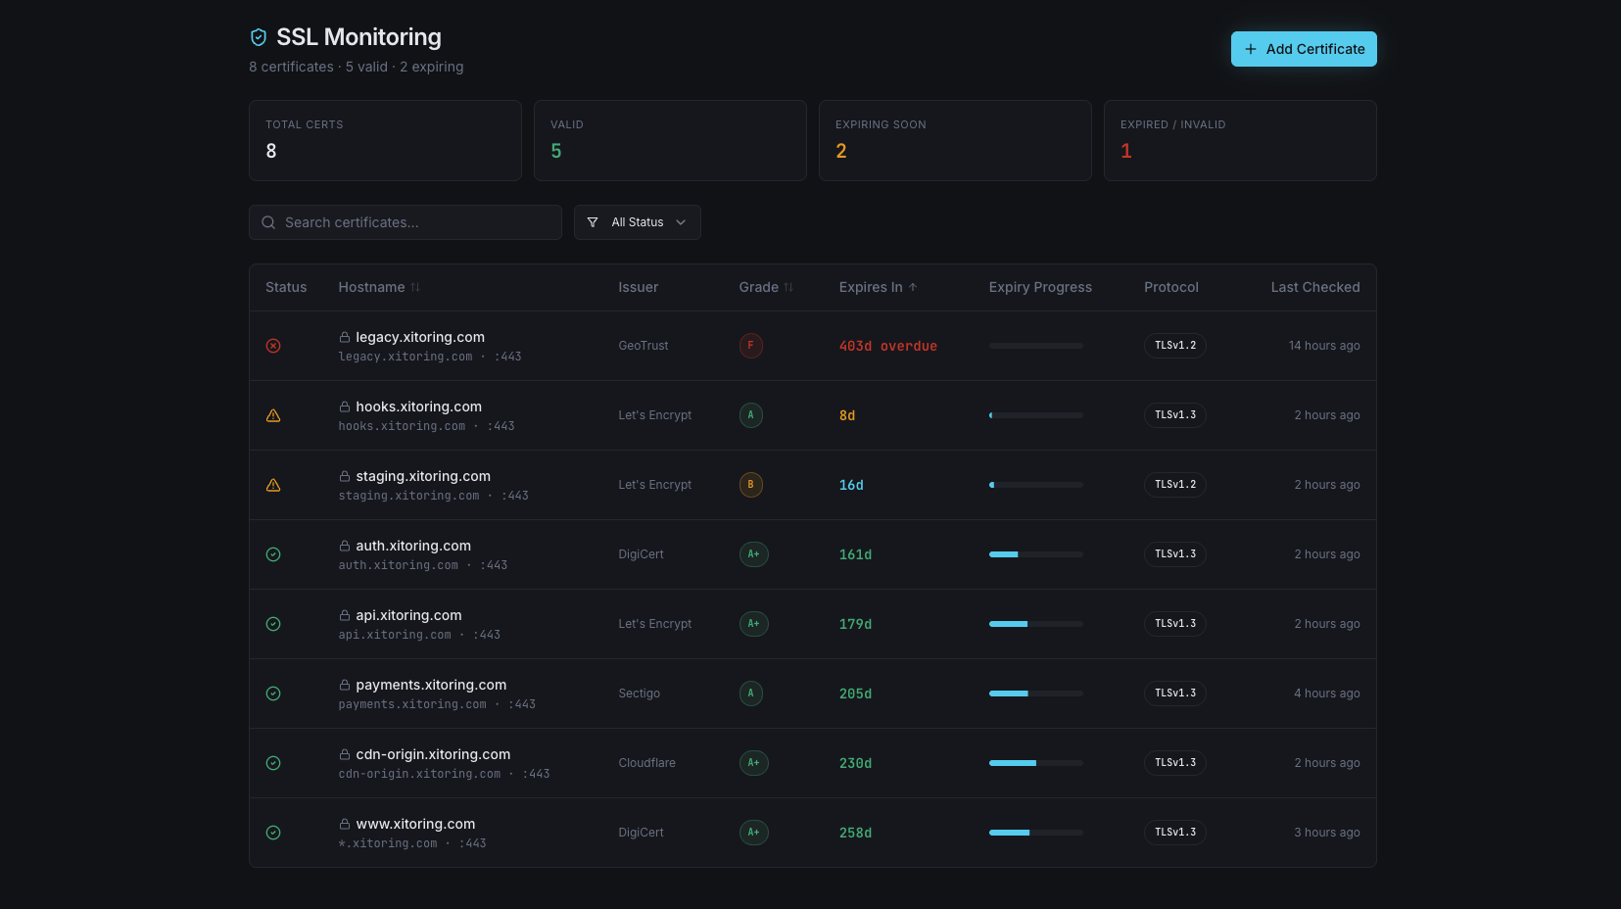Open the payments.xitoring.com certificate row
Screen dimensions: 1621x909
pos(431,694)
